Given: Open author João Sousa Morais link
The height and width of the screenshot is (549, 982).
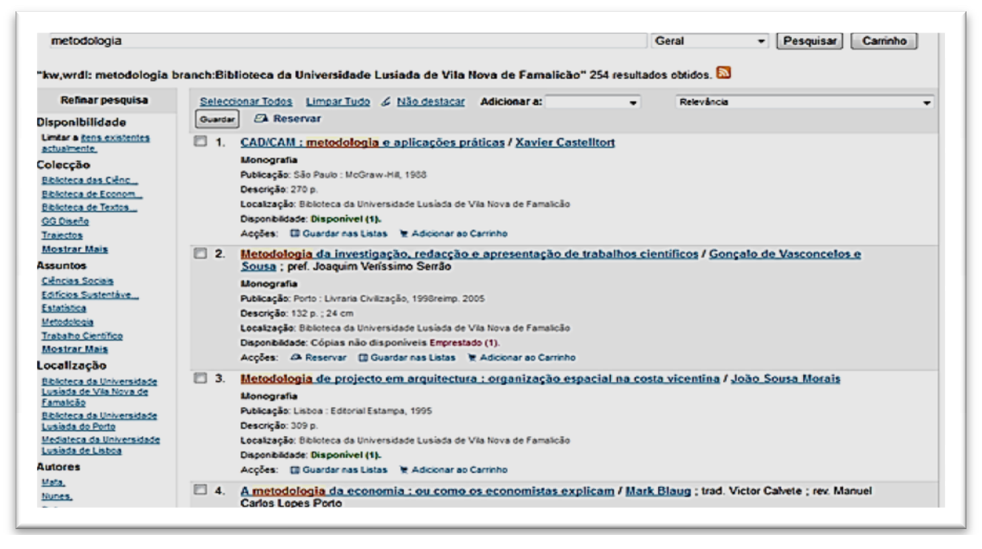Looking at the screenshot, I should pos(785,380).
